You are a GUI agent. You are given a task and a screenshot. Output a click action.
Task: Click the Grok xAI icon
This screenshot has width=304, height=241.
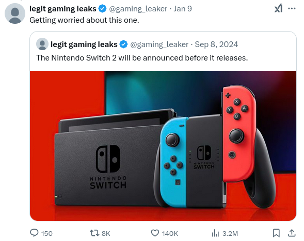[x=278, y=9]
